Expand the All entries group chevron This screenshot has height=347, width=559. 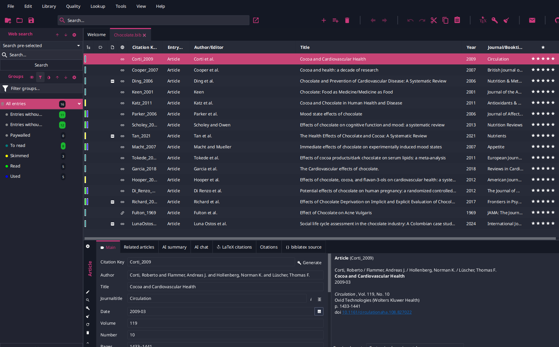[79, 104]
